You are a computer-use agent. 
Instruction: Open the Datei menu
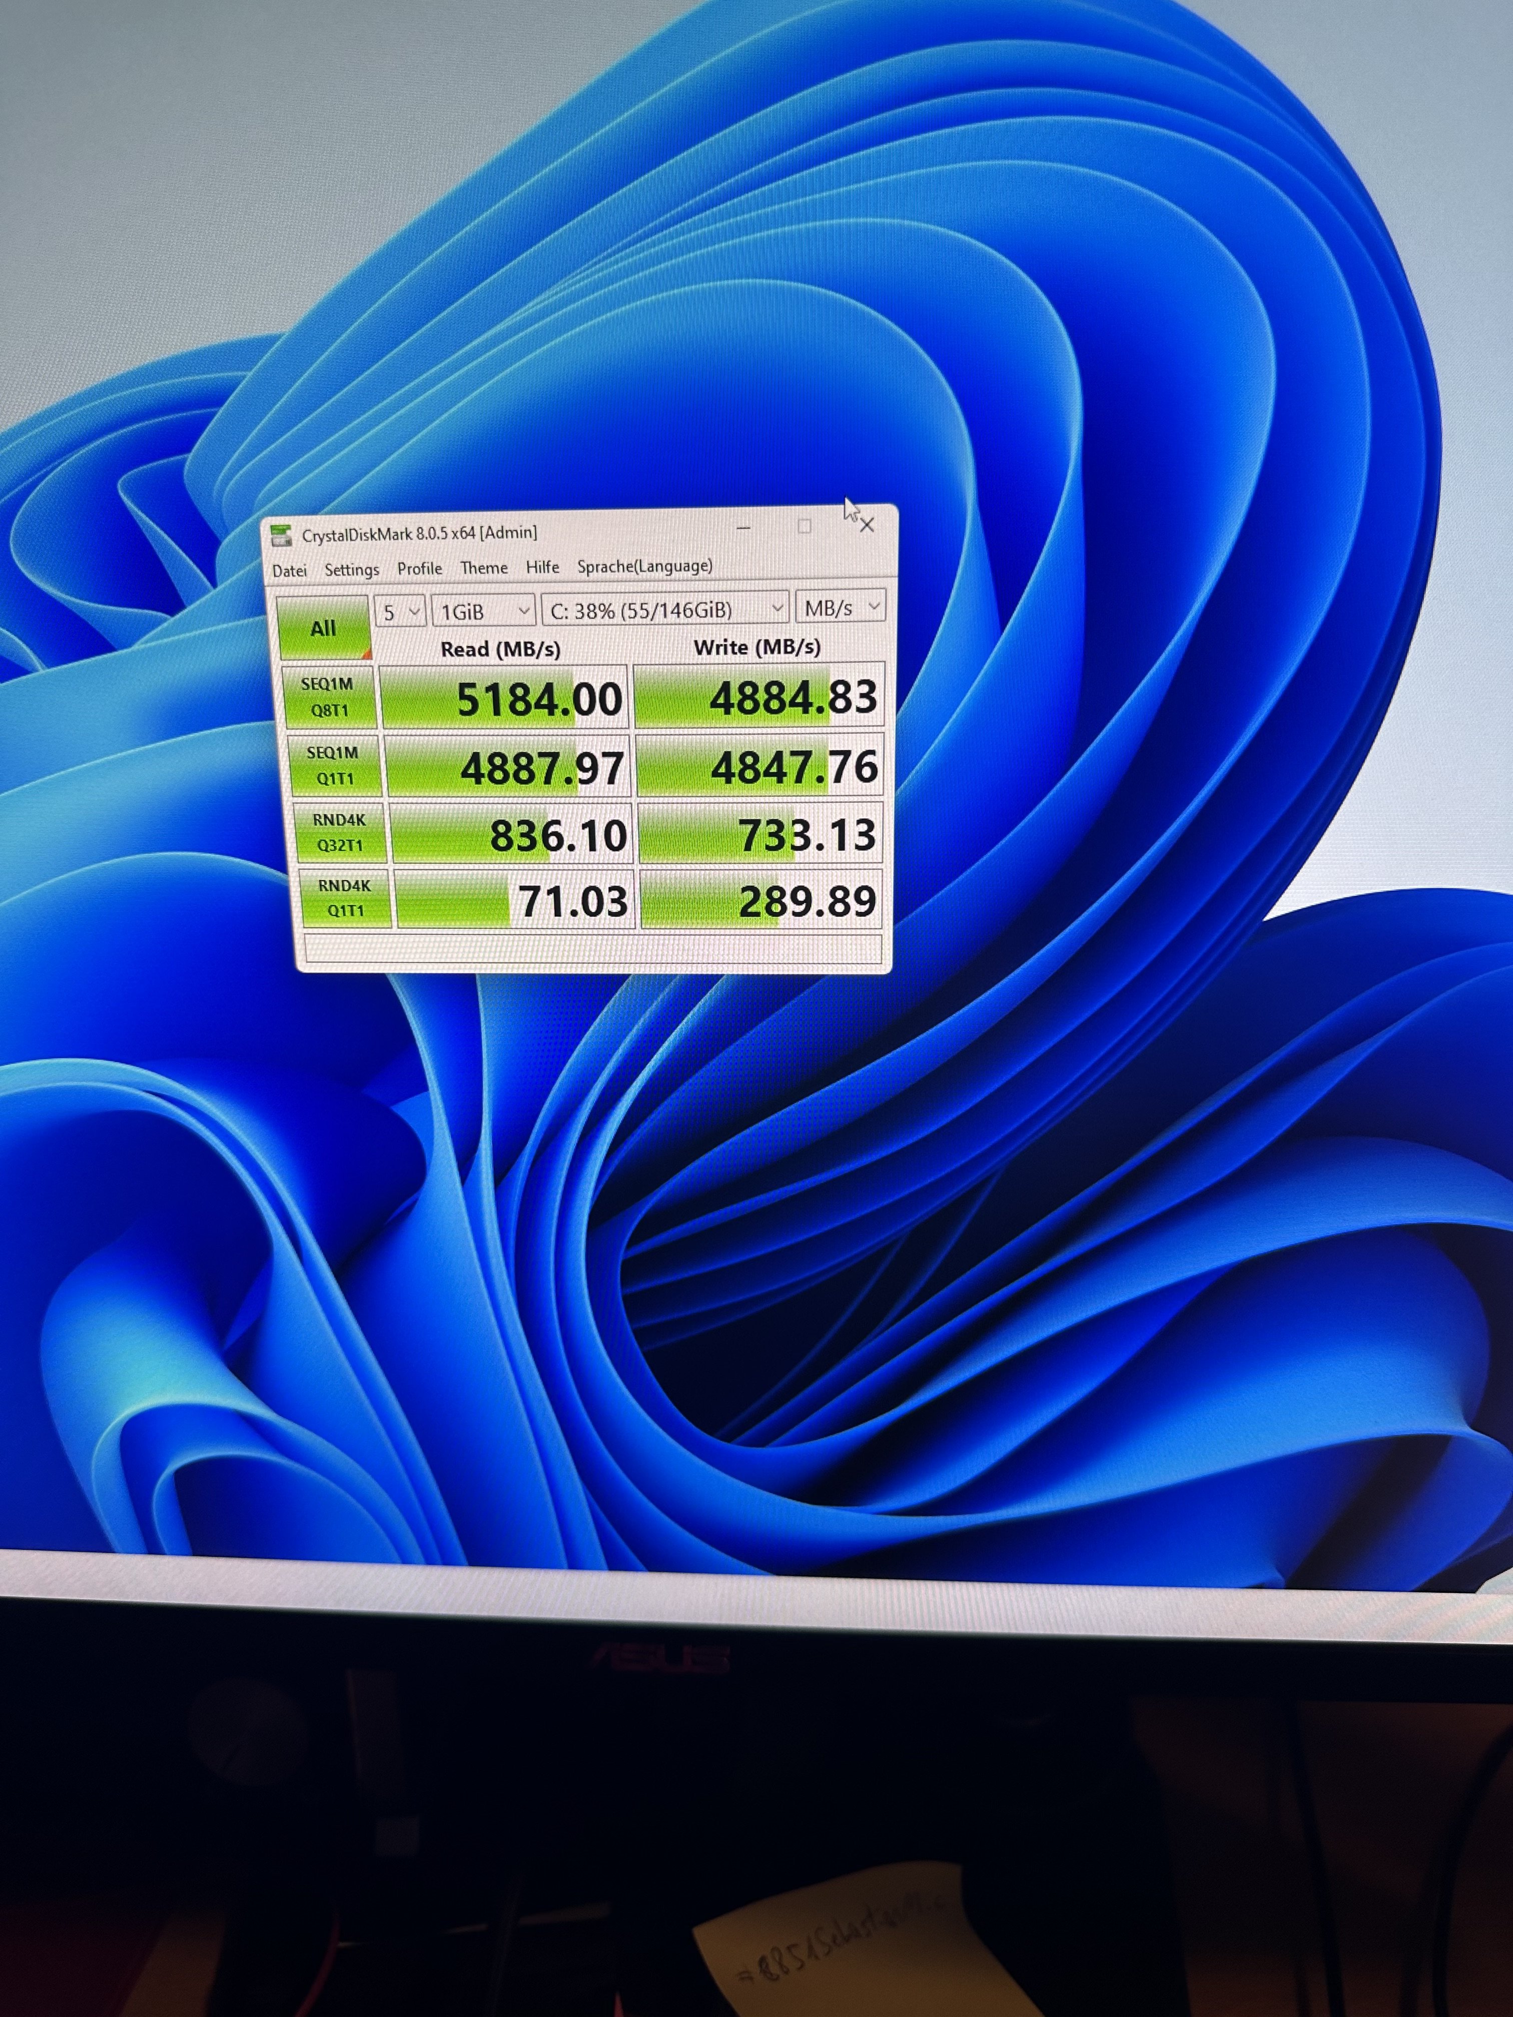click(x=289, y=571)
